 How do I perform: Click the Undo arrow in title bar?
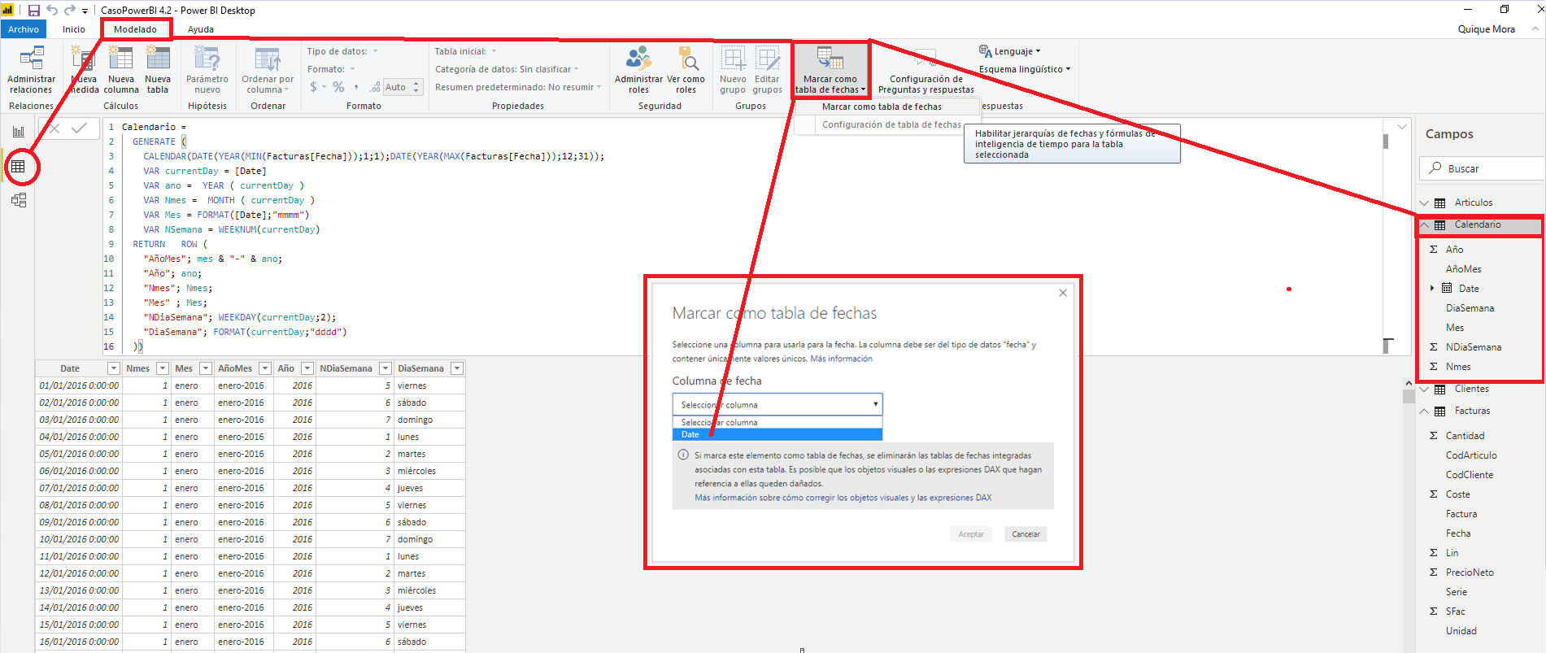coord(52,11)
